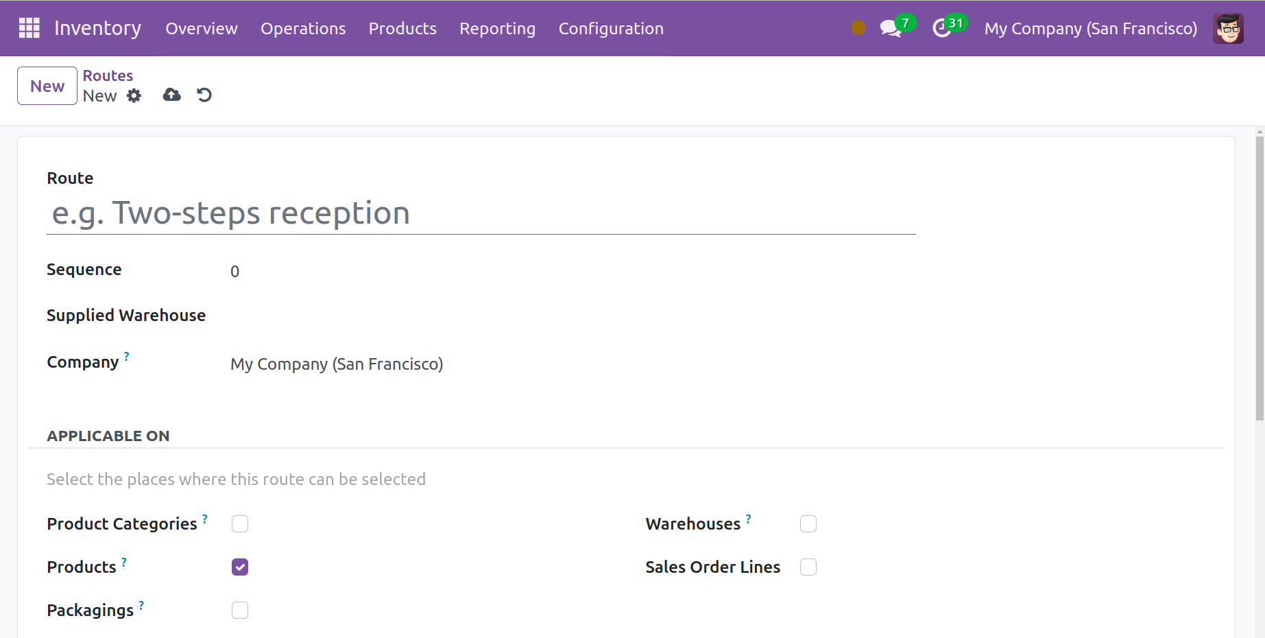Uncheck the Products checkbox
This screenshot has height=638, width=1265.
click(240, 567)
